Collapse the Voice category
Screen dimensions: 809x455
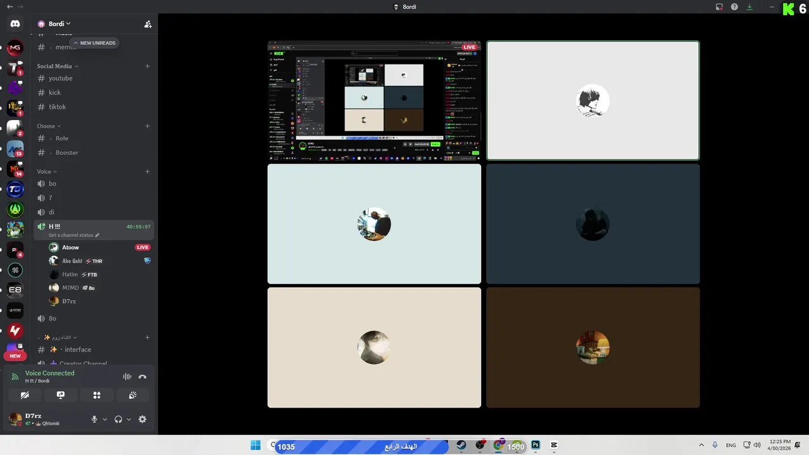[x=47, y=171]
